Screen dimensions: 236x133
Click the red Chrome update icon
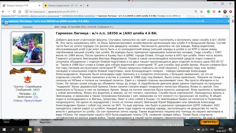[x=230, y=12]
